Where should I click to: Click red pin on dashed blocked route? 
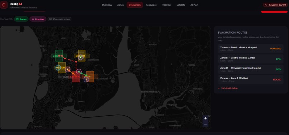click(x=76, y=62)
